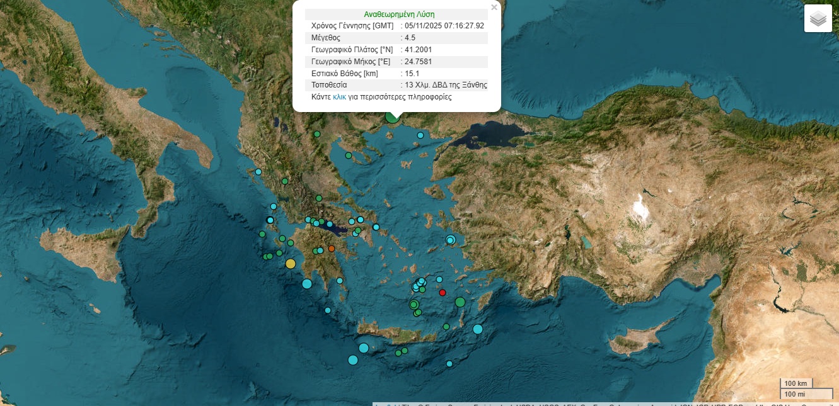Select the cyan marker south of Turkey's coast near Rhodes

point(478,329)
